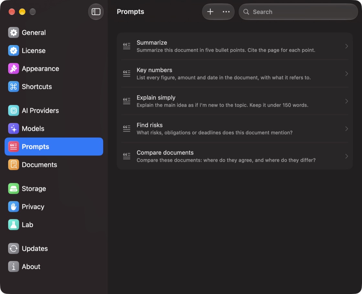The height and width of the screenshot is (294, 362).
Task: Expand the Key numbers prompt chevron
Action: coord(346,73)
